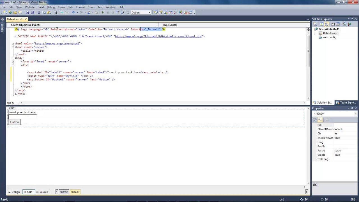Click the Save All toolbar icon
Image resolution: width=359 pixels, height=202 pixels.
tap(33, 12)
